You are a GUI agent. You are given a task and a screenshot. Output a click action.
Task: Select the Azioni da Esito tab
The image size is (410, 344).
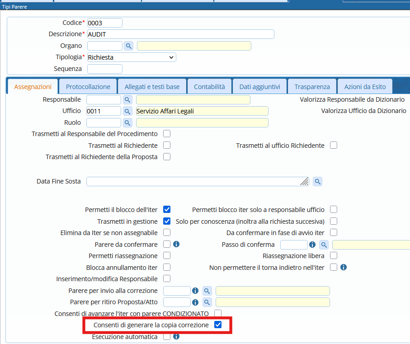(x=365, y=87)
